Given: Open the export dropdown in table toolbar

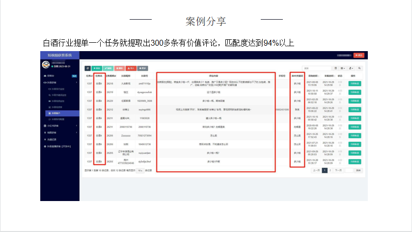Looking at the screenshot, I should pos(352,68).
